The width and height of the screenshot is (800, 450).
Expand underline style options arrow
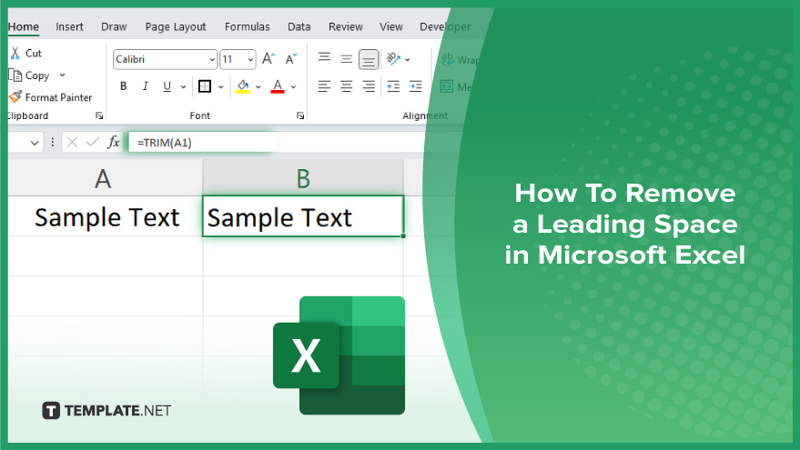click(183, 86)
